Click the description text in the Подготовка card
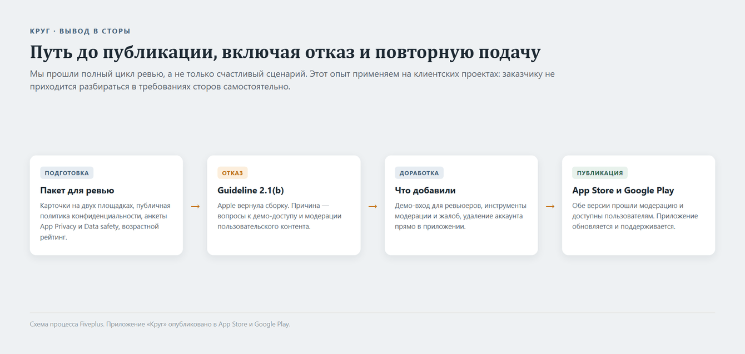 tap(106, 221)
